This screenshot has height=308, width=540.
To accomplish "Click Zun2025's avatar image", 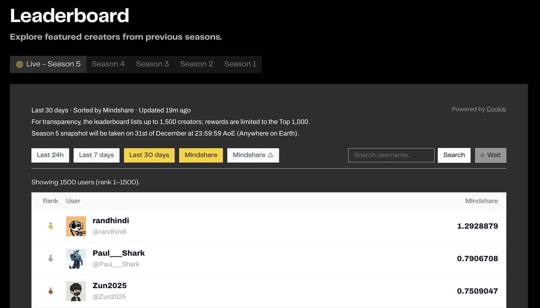I will click(76, 290).
